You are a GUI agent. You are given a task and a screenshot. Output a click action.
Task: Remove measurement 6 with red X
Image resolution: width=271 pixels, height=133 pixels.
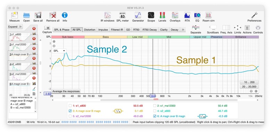click(34, 78)
